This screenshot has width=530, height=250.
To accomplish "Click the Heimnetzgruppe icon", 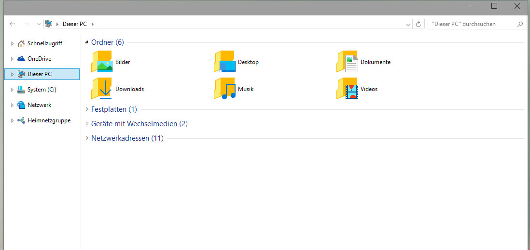I will click(x=21, y=120).
